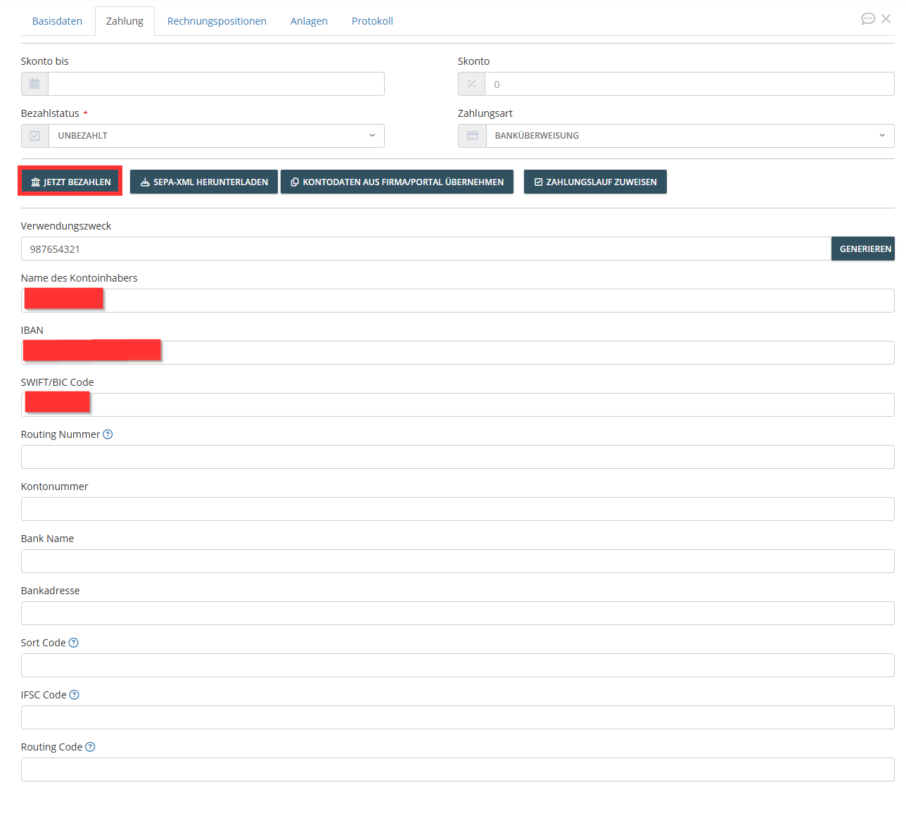The image size is (906, 823).
Task: Click the SWIFT/BIC Code field
Action: point(458,405)
